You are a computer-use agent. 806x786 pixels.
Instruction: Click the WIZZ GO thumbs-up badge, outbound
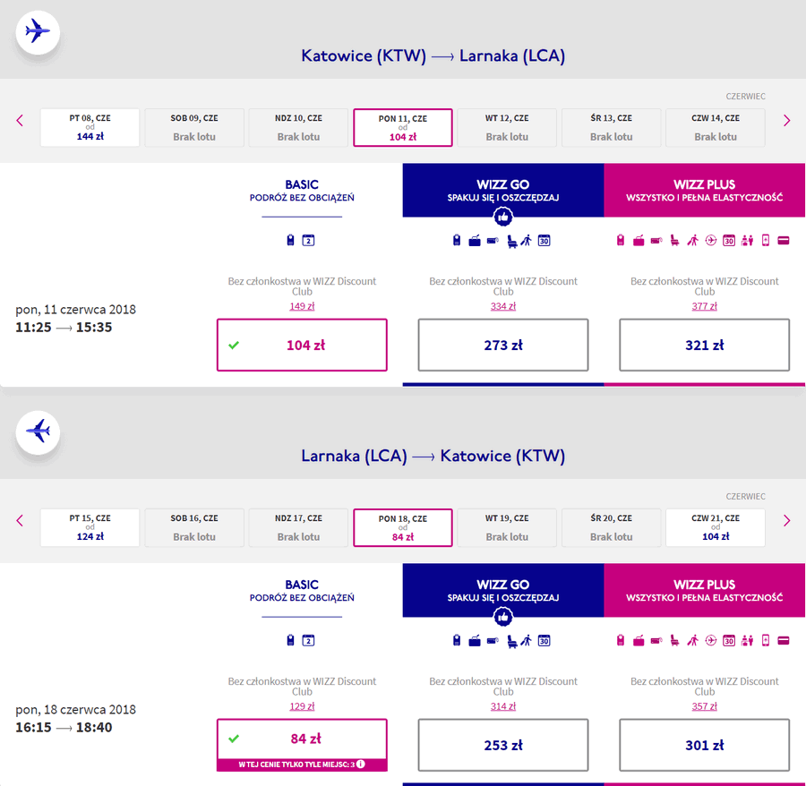click(502, 217)
